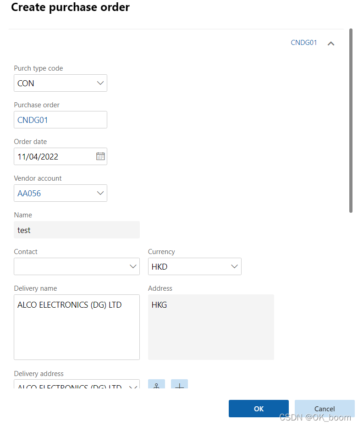Click the Purchase order field

pyautogui.click(x=61, y=120)
